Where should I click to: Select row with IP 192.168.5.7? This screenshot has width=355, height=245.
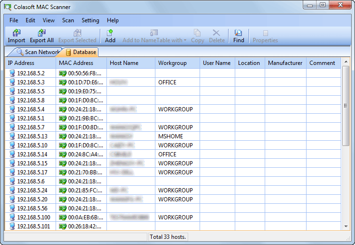coord(173,127)
